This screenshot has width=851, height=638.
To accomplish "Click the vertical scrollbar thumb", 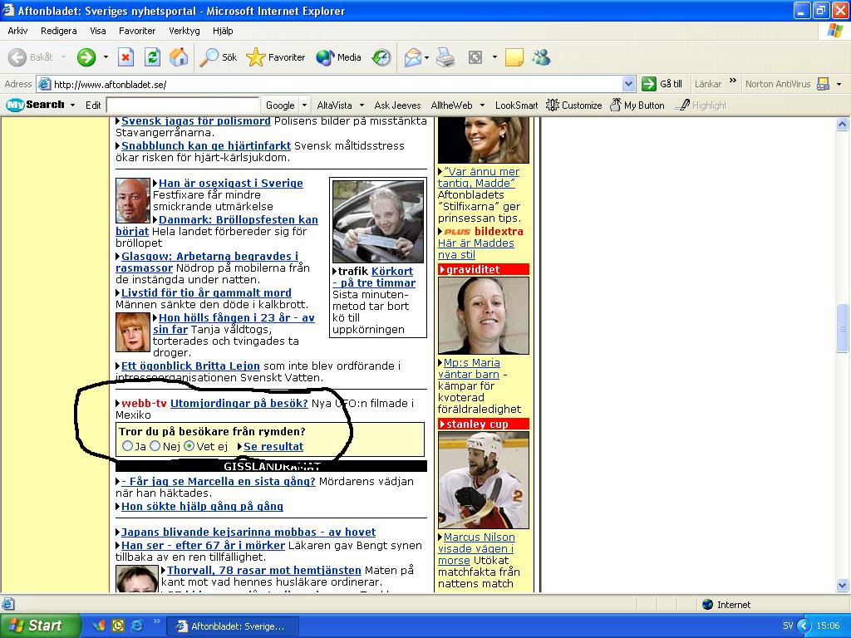I will [843, 328].
